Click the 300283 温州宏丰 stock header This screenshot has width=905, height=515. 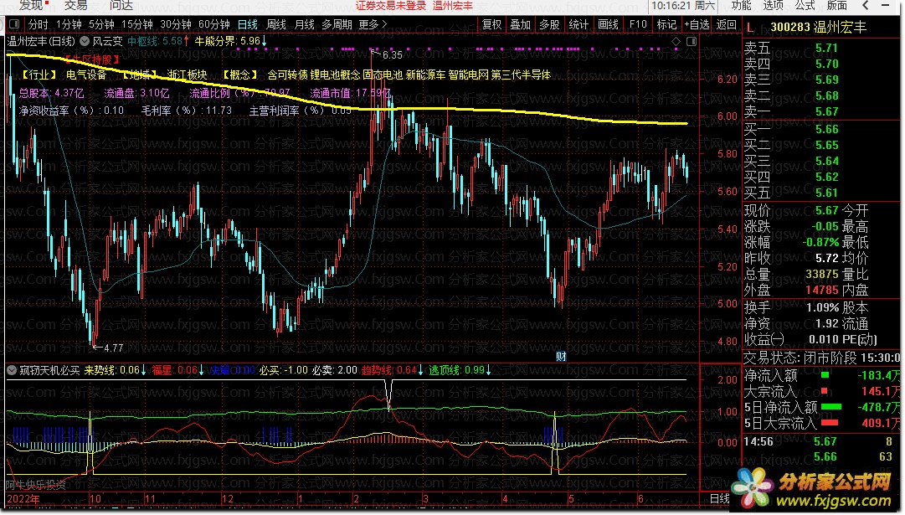[x=818, y=28]
